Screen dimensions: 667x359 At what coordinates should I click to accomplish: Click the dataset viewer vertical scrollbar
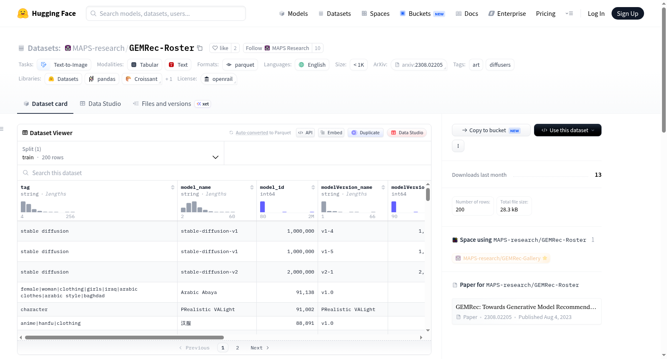[x=428, y=195]
